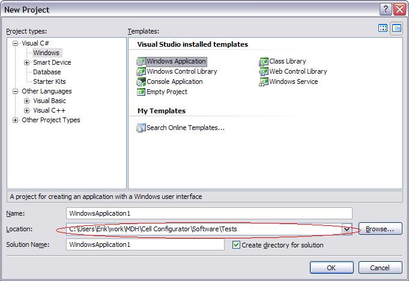Select the Other Project Types item
The height and width of the screenshot is (281, 409).
pyautogui.click(x=51, y=120)
